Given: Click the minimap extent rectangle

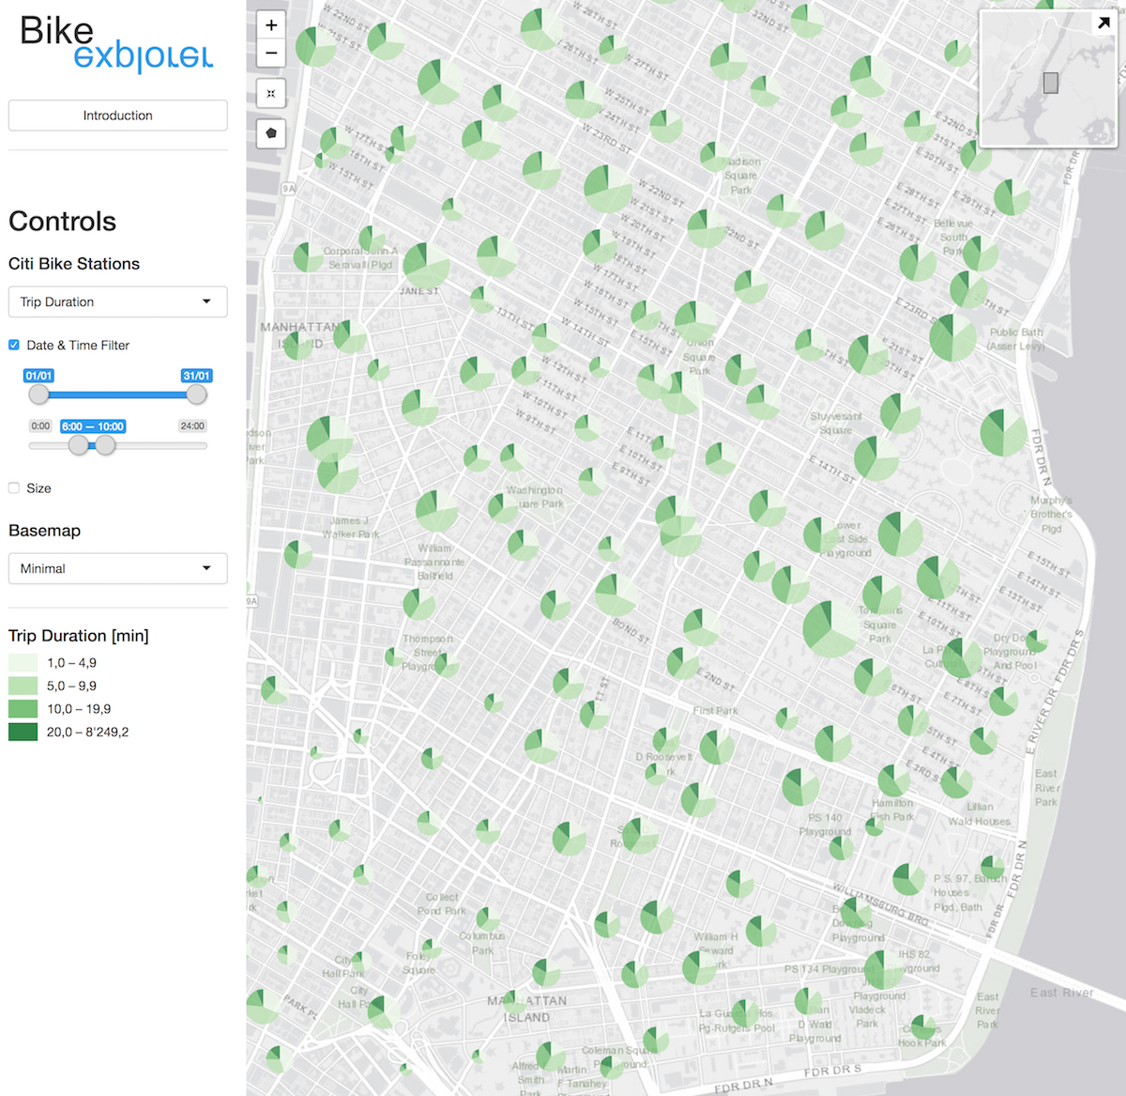Looking at the screenshot, I should coord(1051,83).
